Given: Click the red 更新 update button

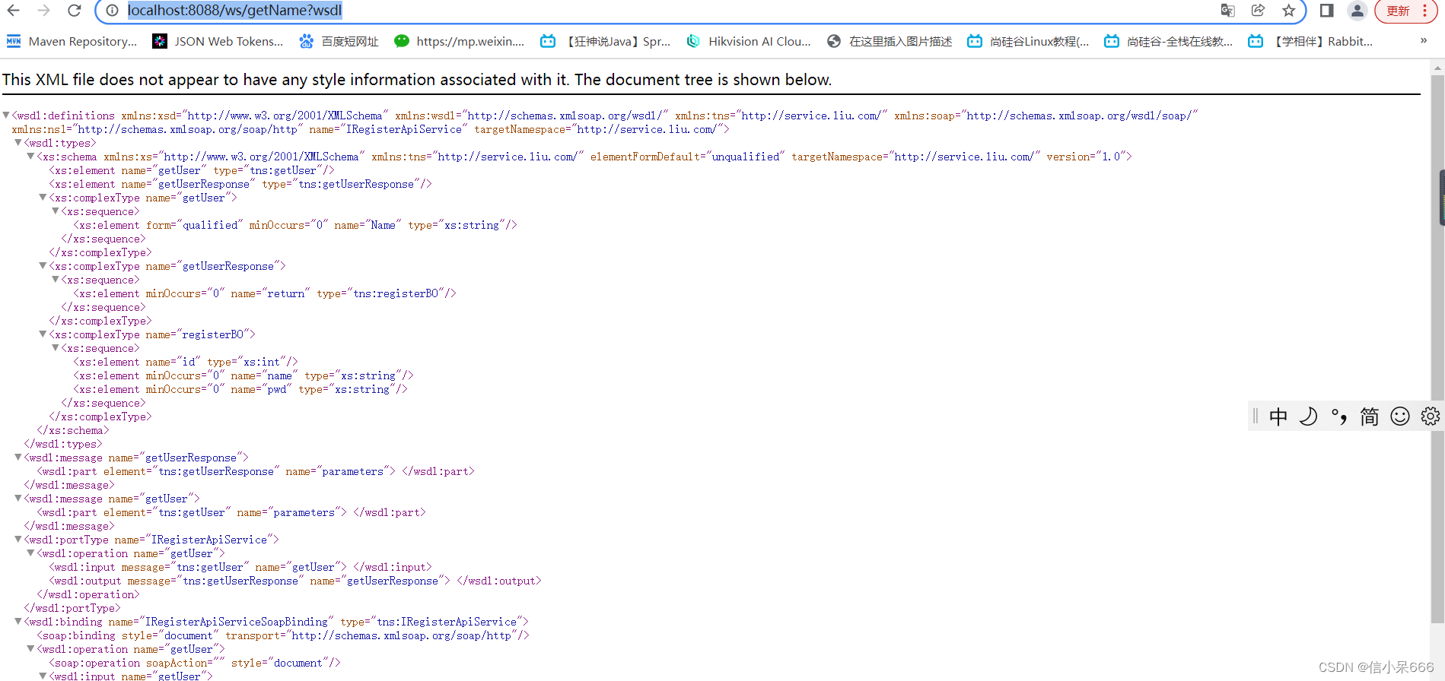Looking at the screenshot, I should tap(1405, 11).
